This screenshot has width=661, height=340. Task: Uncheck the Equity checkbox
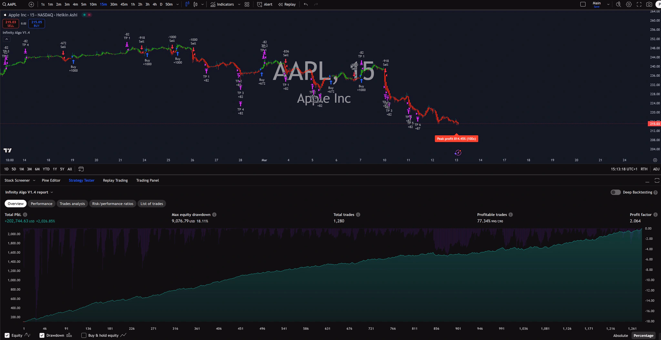pos(7,335)
